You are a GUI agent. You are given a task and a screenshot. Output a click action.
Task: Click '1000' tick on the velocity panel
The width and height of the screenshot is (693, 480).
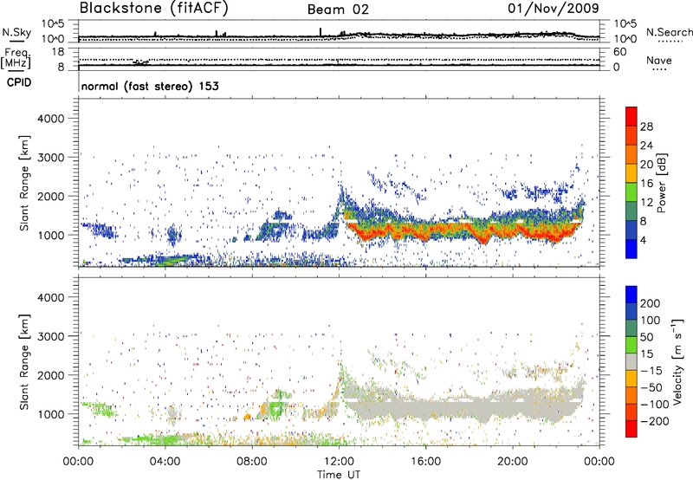pos(50,414)
